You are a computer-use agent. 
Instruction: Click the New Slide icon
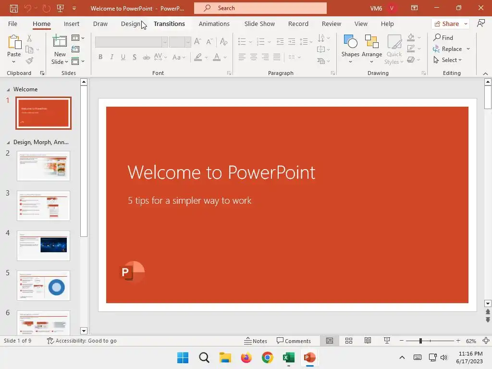pos(60,41)
